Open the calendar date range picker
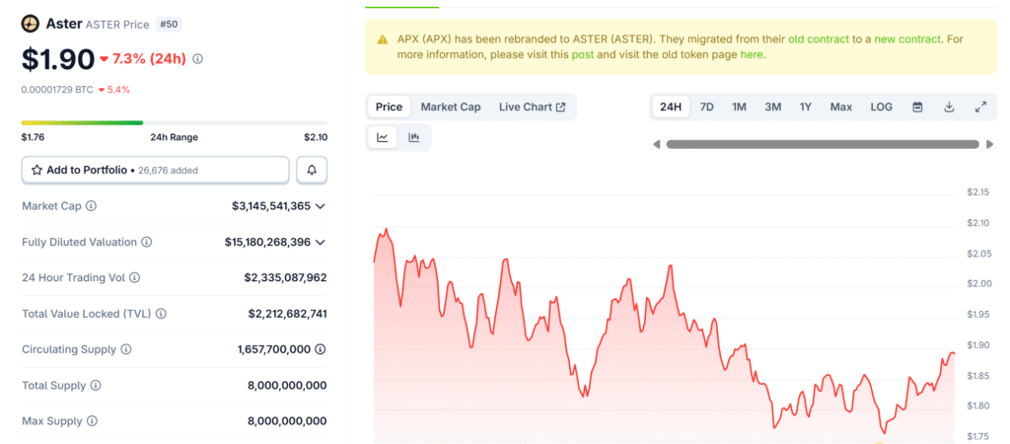The width and height of the screenshot is (1010, 444). (x=917, y=107)
